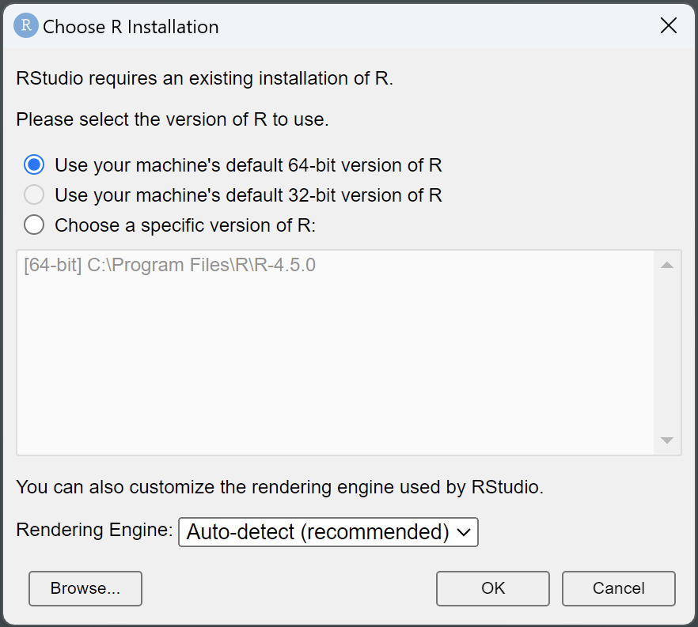Click the RStudio logo in title bar
Viewport: 698px width, 627px height.
26,26
